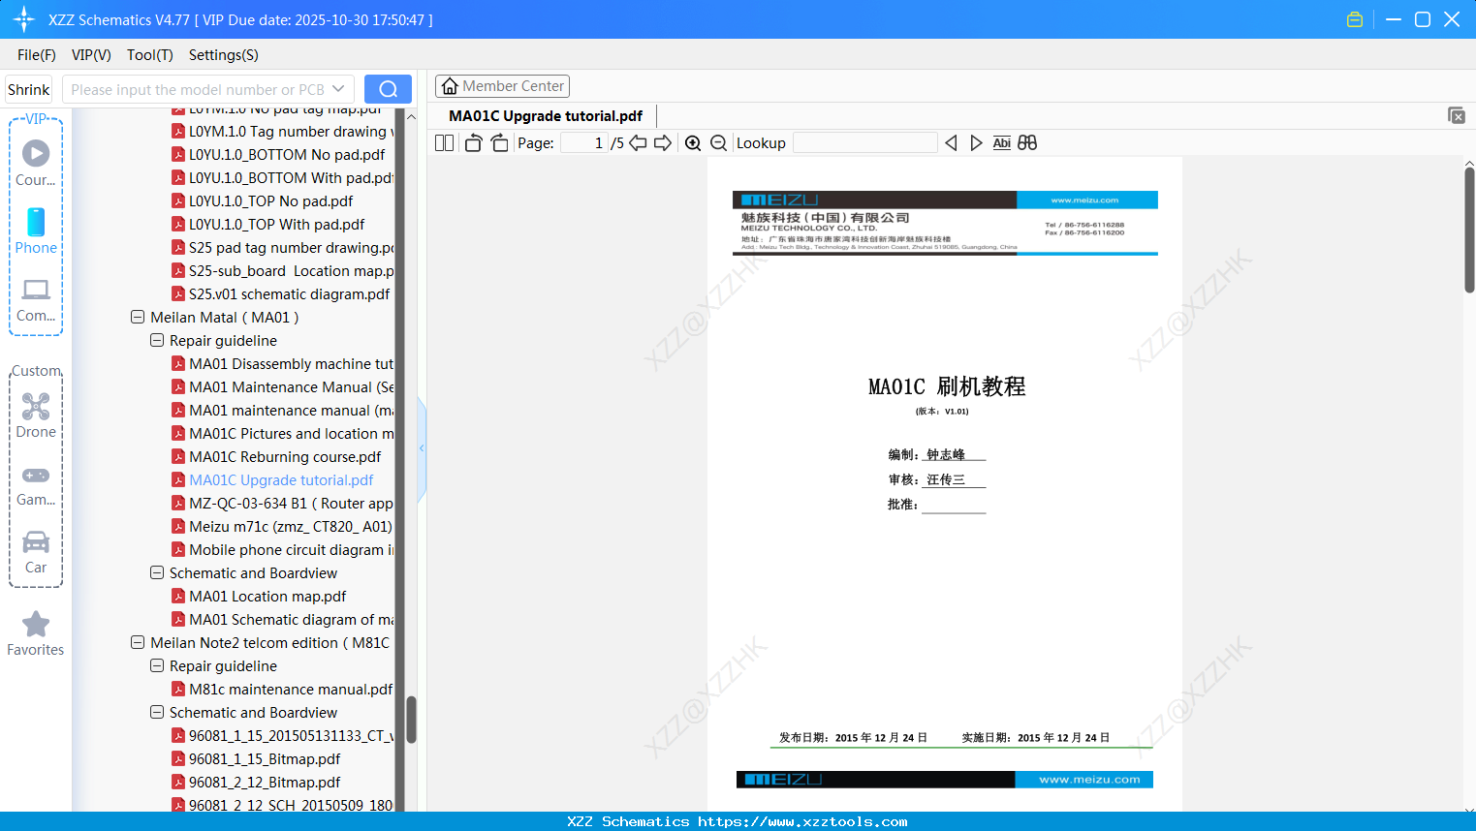Image resolution: width=1476 pixels, height=831 pixels.
Task: Select the Phone category in the sidebar
Action: pyautogui.click(x=35, y=232)
